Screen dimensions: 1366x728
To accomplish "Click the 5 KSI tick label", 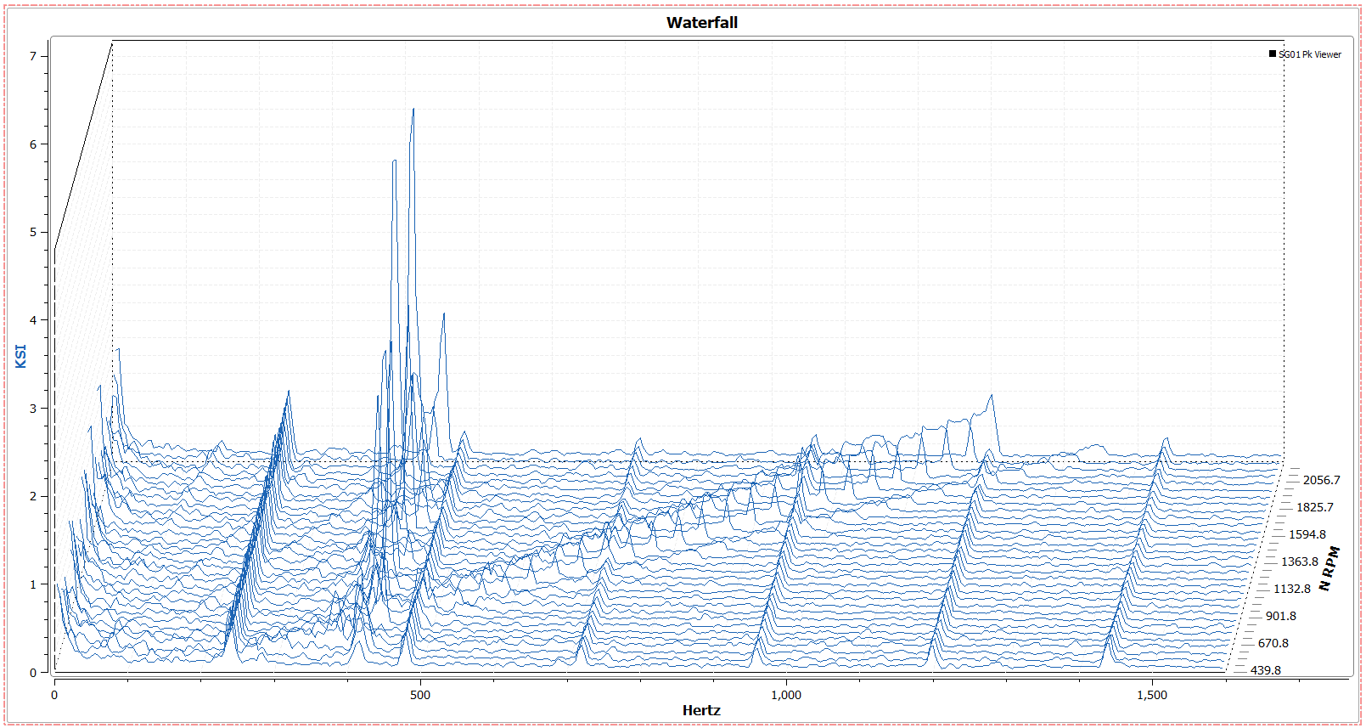I will pyautogui.click(x=33, y=232).
